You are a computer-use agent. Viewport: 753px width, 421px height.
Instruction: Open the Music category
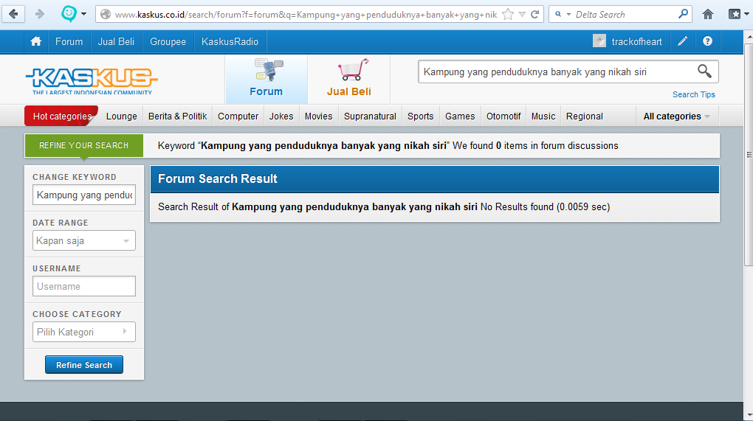pyautogui.click(x=543, y=116)
